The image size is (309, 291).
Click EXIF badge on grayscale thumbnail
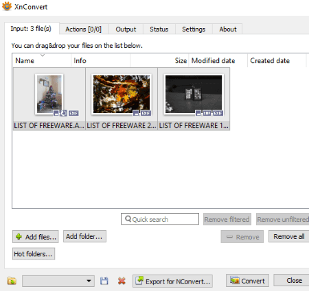pos(218,113)
